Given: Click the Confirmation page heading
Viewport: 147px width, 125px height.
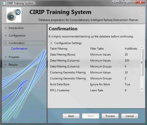Looking at the screenshot, I should [x=63, y=29].
